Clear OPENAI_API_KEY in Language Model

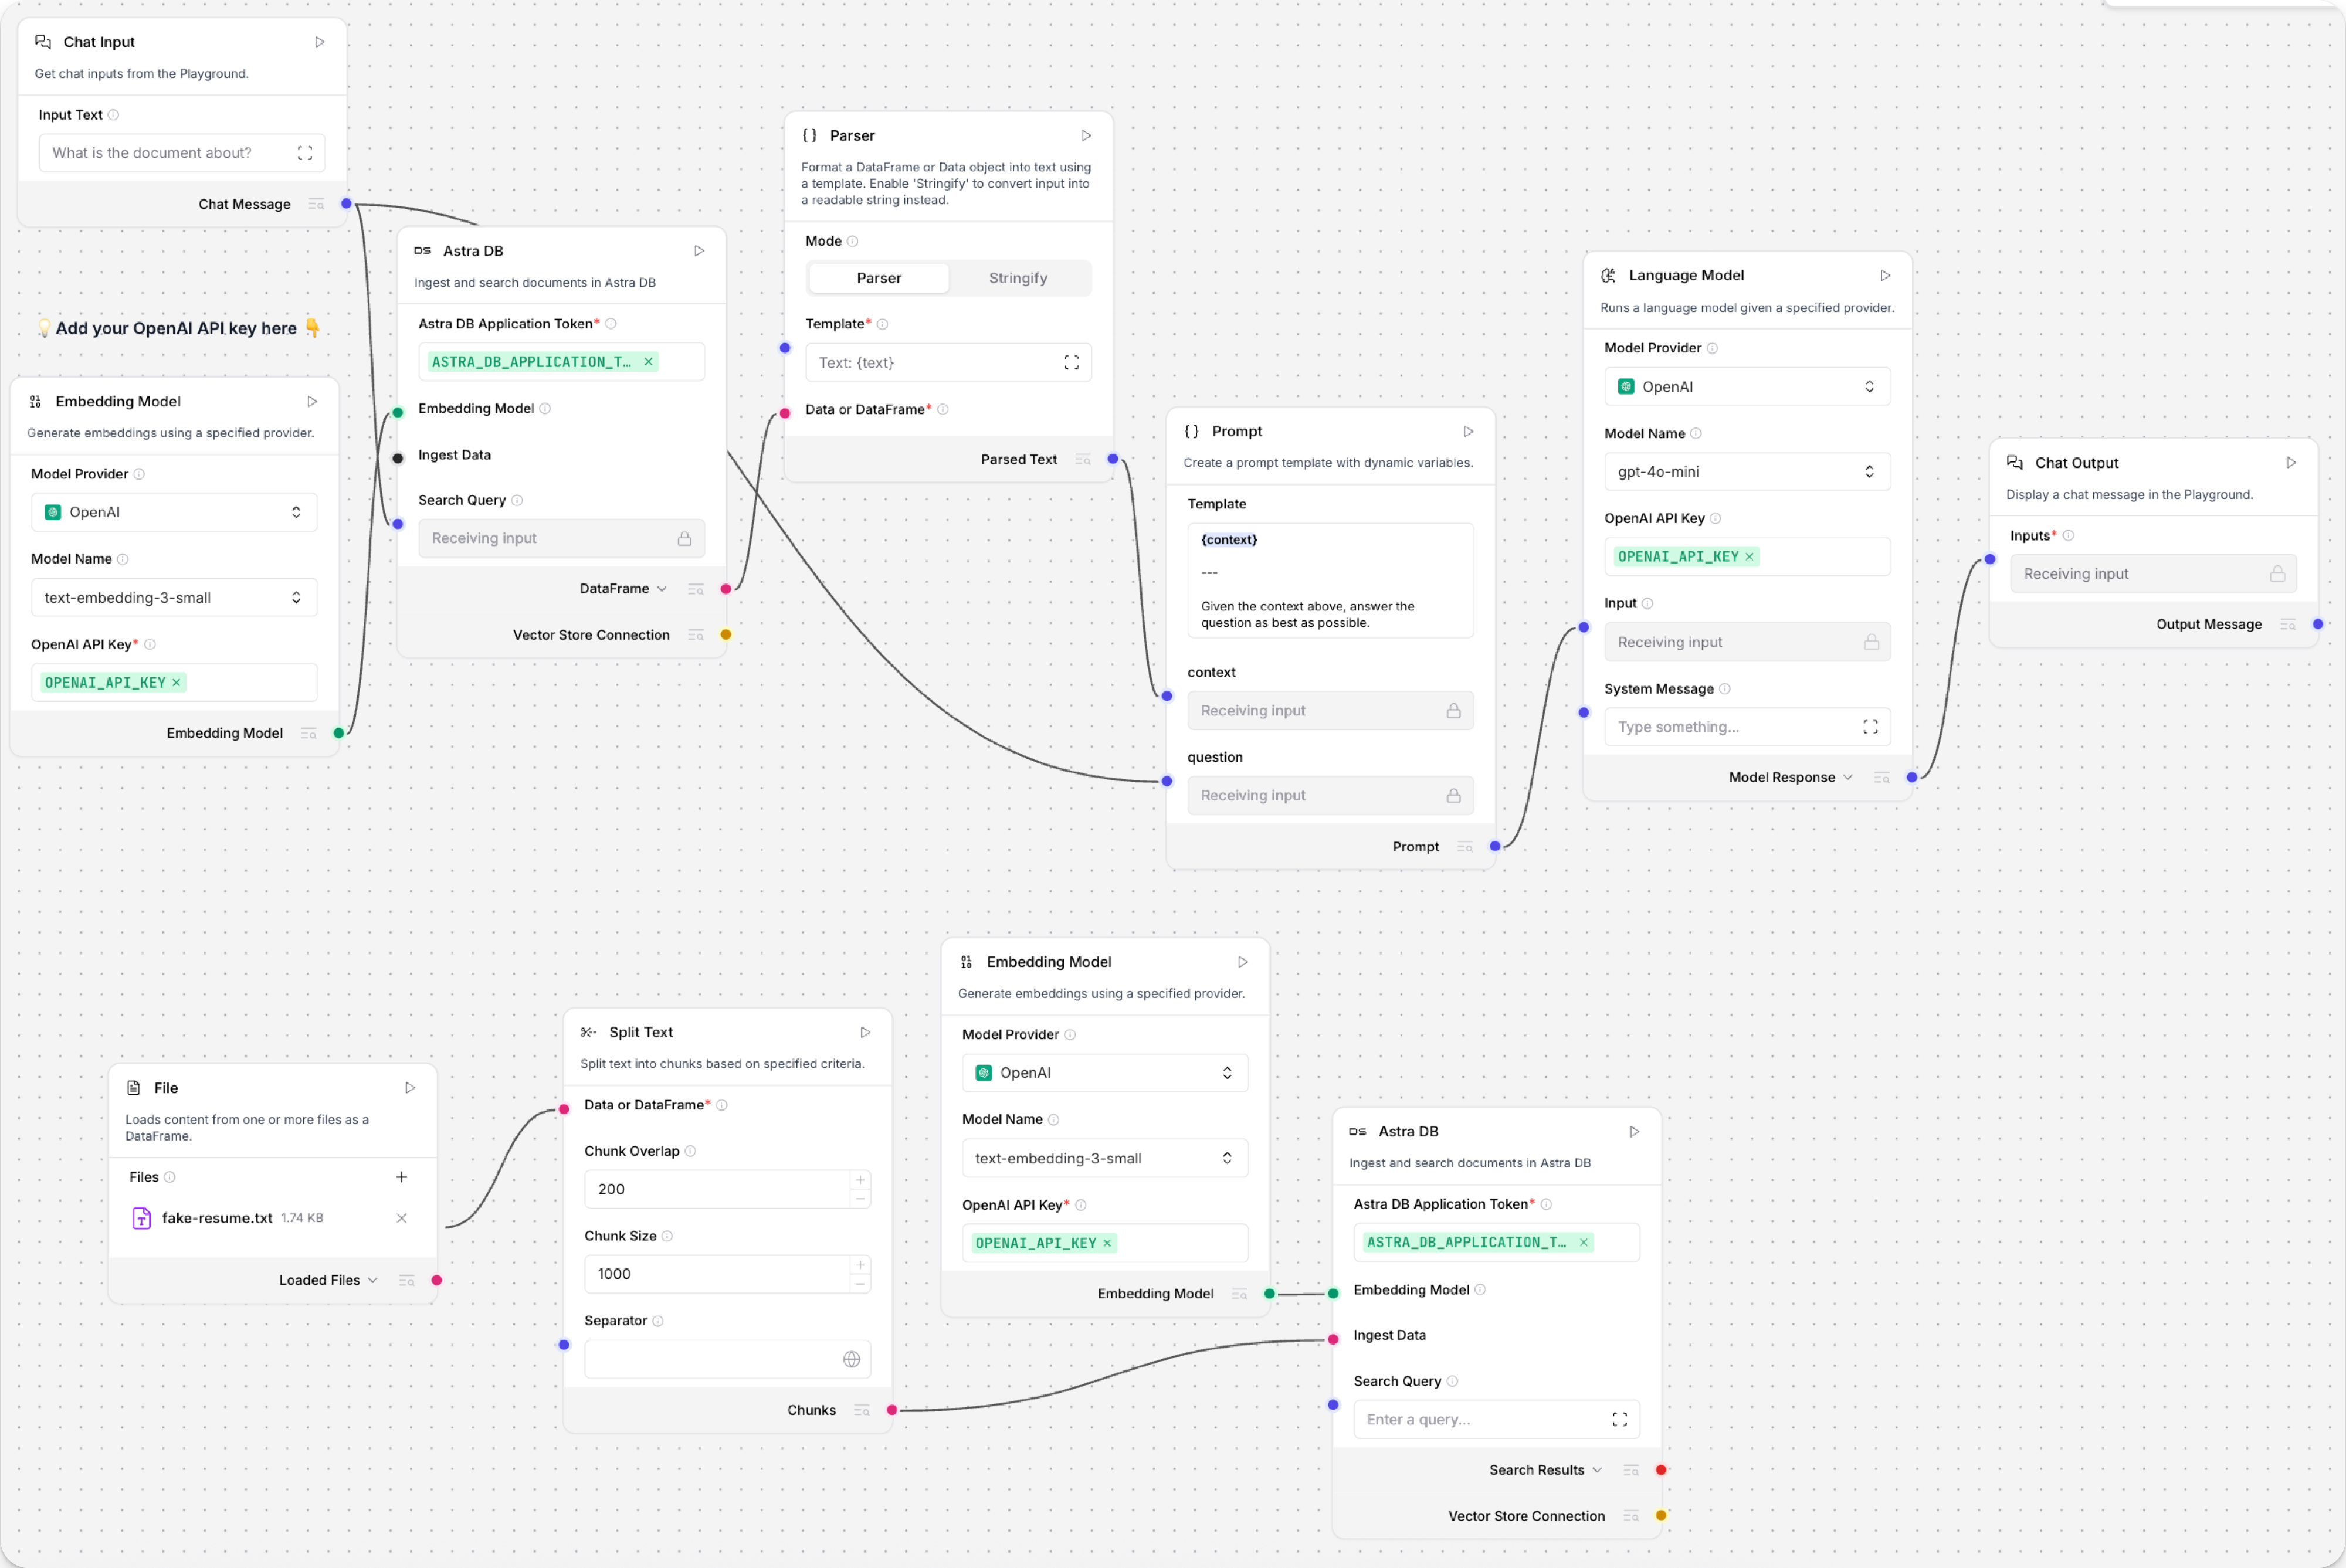tap(1749, 557)
